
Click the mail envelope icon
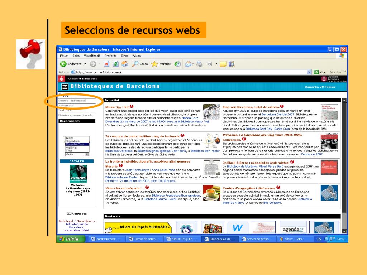[x=188, y=64]
